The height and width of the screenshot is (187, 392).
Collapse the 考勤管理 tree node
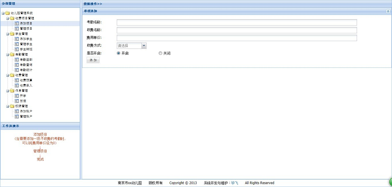point(8,54)
